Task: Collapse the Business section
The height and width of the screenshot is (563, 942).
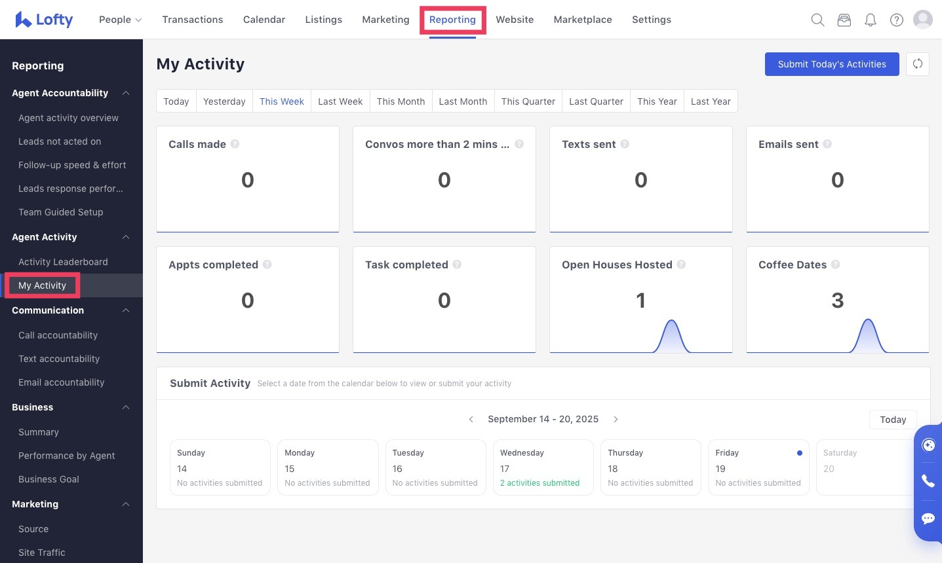Action: tap(126, 407)
